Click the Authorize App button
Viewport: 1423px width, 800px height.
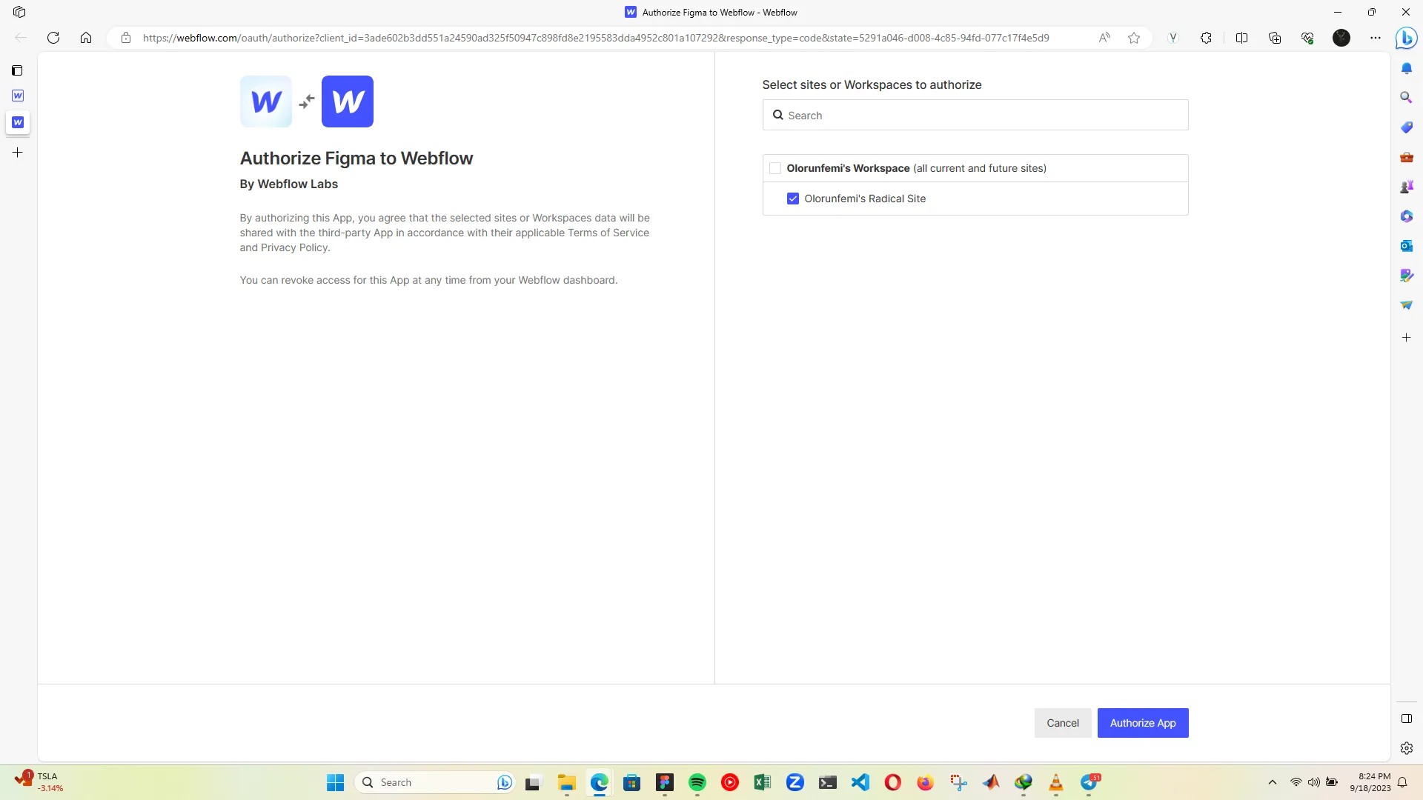pos(1142,723)
